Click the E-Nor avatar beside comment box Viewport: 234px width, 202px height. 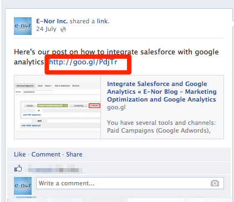click(x=23, y=186)
